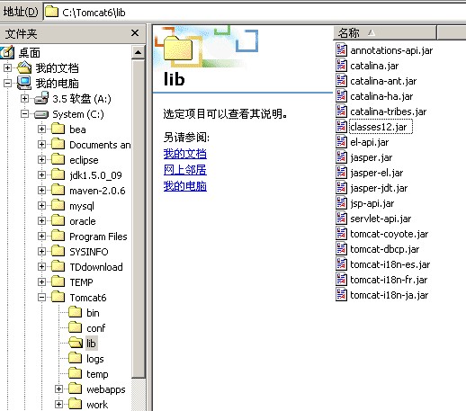This screenshot has width=466, height=411.
Task: Click the tomcat-dbcp.jar file icon
Action: 341,249
